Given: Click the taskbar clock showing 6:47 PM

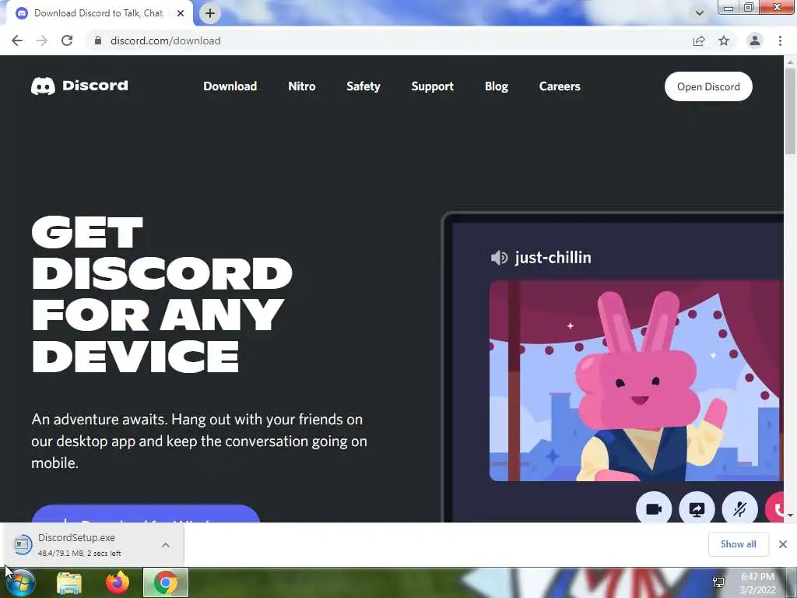Looking at the screenshot, I should 758,583.
